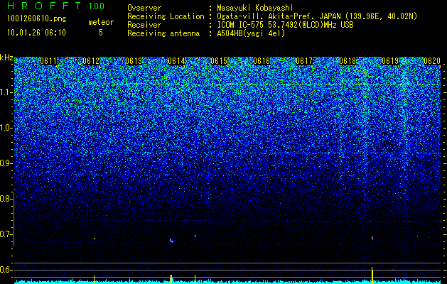
Task: Click the 1.1 kHz axis tick label
Action: (x=6, y=92)
